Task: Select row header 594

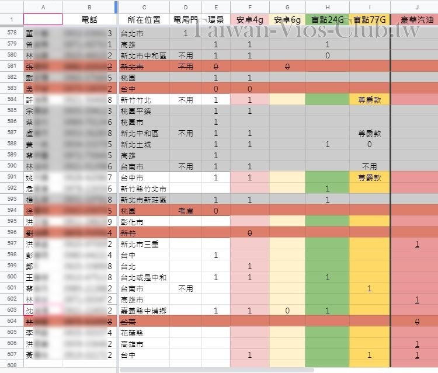Action: tap(12, 210)
